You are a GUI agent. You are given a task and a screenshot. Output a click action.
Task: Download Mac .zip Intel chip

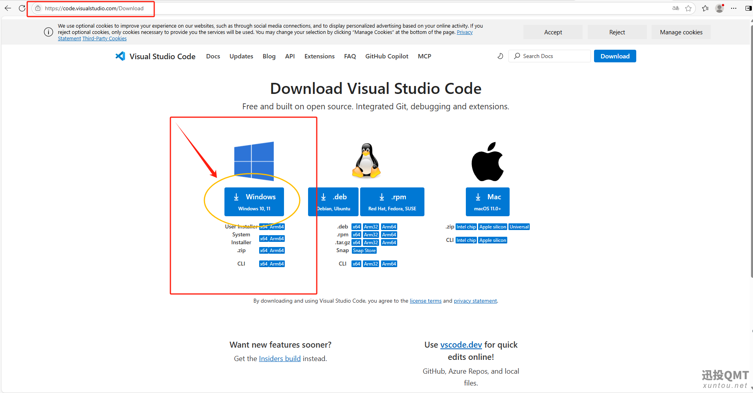click(466, 227)
